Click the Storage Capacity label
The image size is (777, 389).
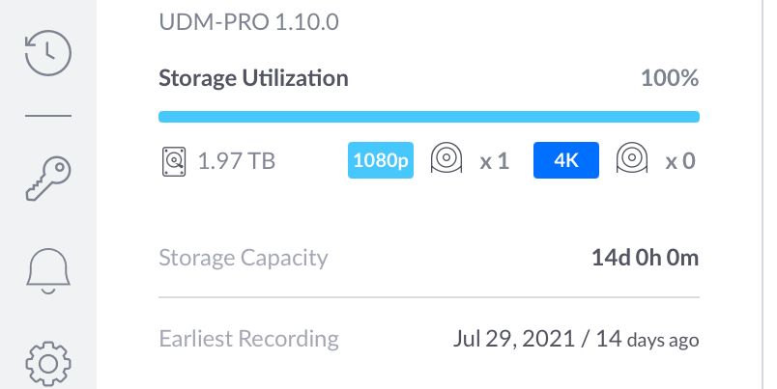pos(243,258)
